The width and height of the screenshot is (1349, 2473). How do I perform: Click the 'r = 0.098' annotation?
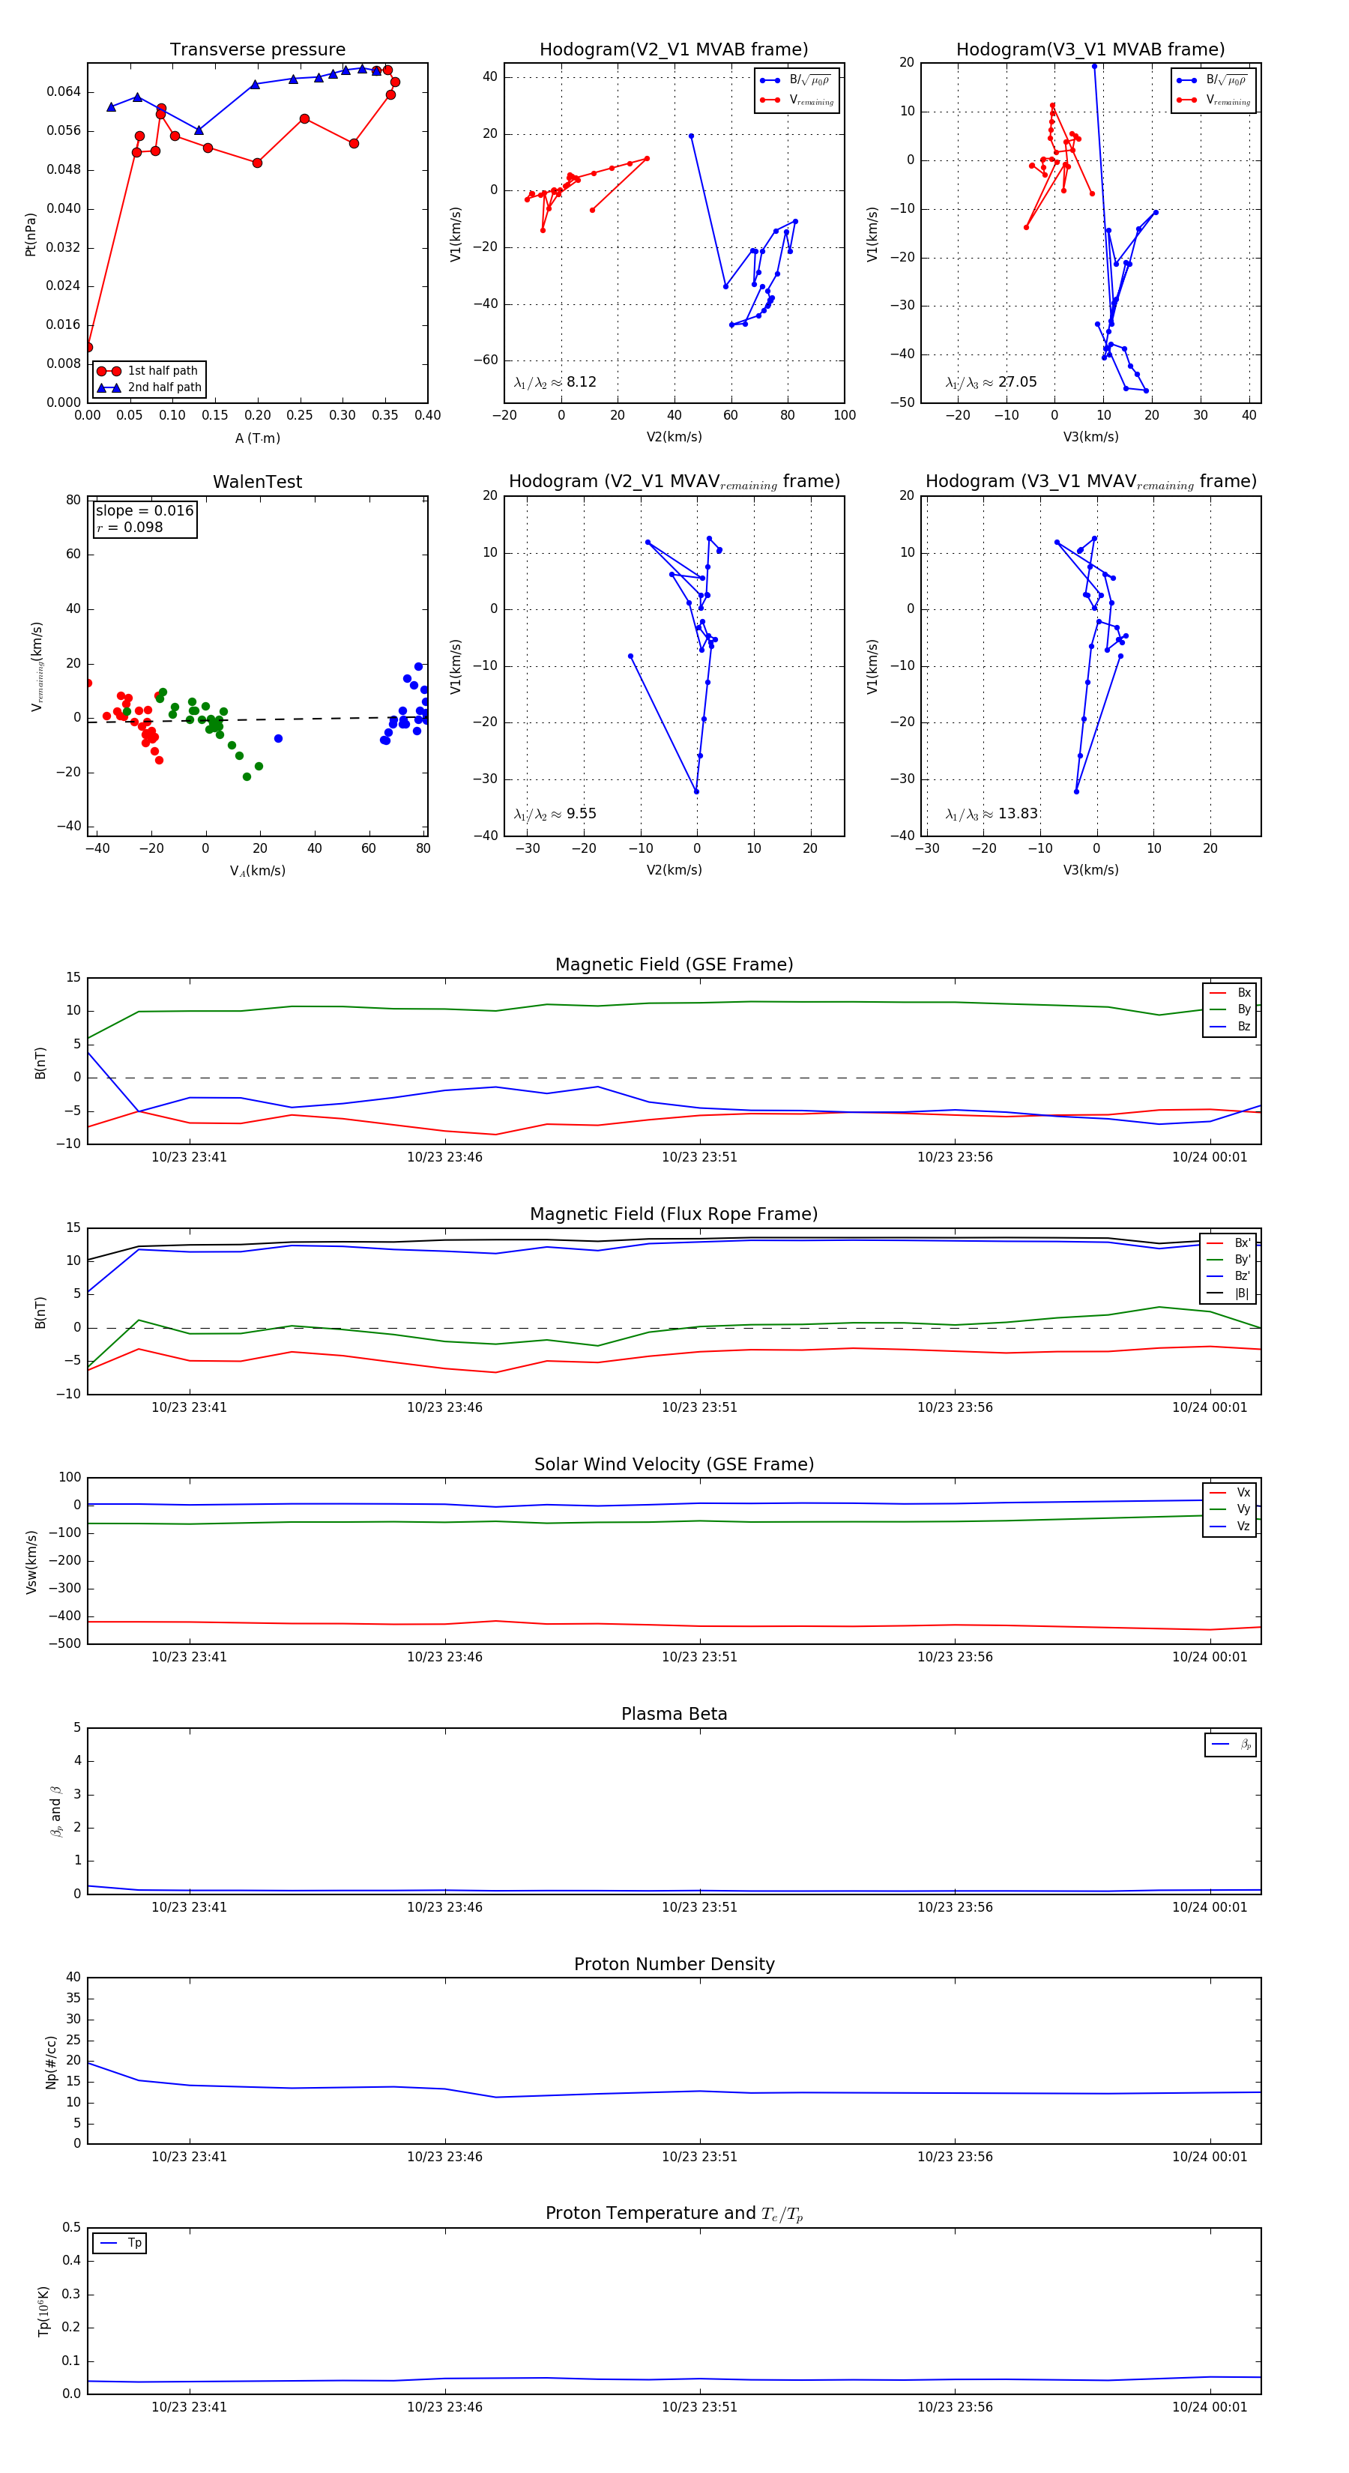(x=130, y=528)
